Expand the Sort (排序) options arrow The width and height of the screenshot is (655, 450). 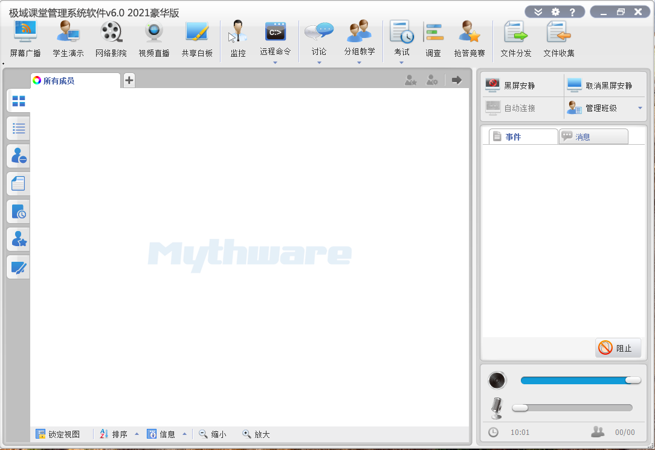137,434
